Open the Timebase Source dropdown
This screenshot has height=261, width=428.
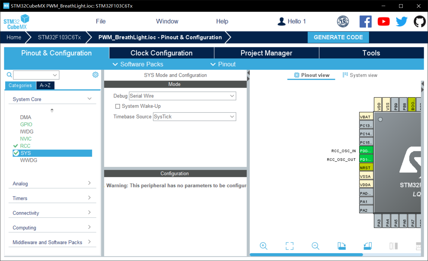pos(194,117)
